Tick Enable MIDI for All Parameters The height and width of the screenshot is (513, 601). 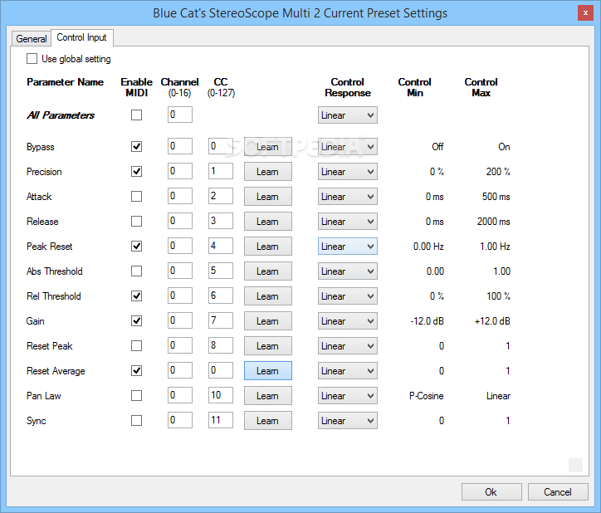coord(136,115)
